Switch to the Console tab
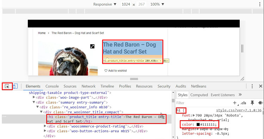The image size is (264, 139). [52, 86]
